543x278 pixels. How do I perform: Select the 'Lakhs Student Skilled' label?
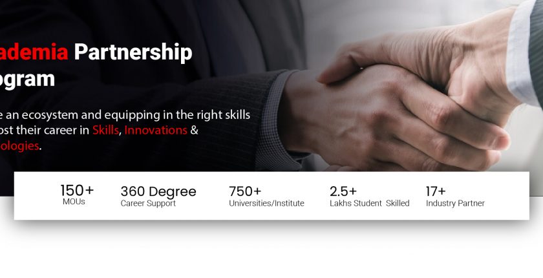pos(370,203)
